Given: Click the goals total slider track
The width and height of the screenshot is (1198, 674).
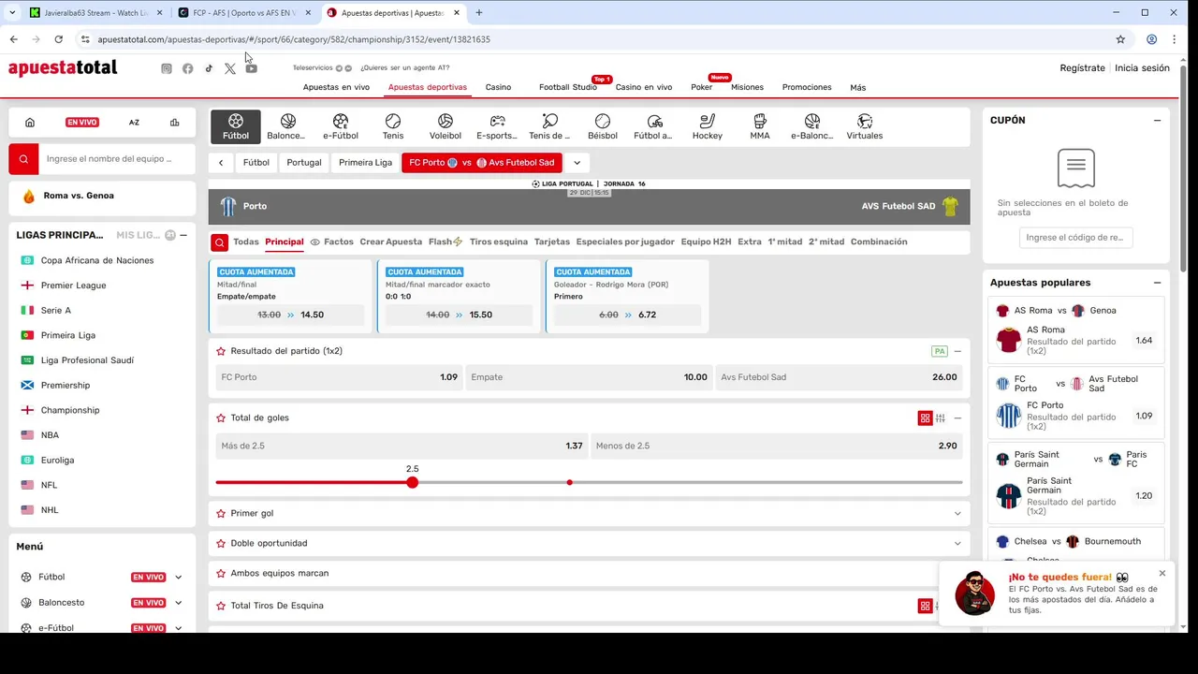Looking at the screenshot, I should tap(589, 482).
